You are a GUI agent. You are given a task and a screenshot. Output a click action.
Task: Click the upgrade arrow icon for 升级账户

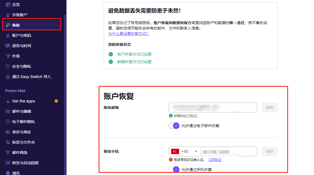point(8,15)
